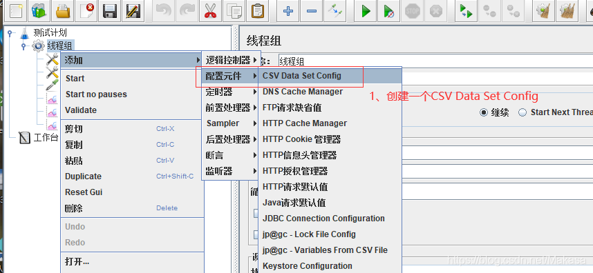Image resolution: width=593 pixels, height=273 pixels.
Task: Choose 复制 in the context menu
Action: coord(131,145)
